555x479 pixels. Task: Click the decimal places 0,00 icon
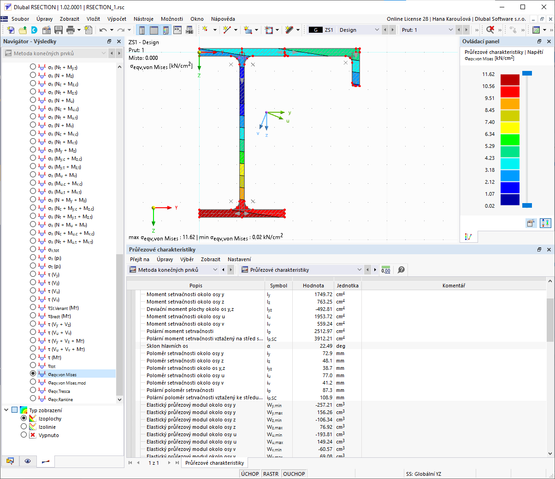[x=386, y=270]
